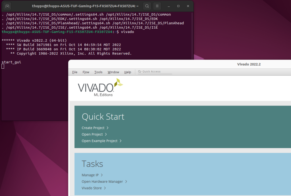Click the Vivado Store link

92,188
